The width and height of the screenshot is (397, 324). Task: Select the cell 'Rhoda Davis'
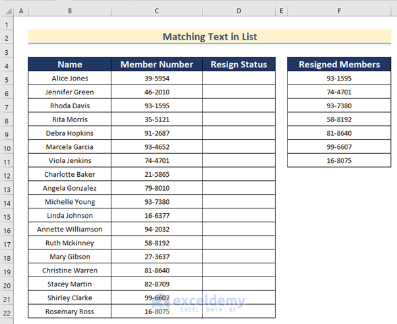[70, 106]
